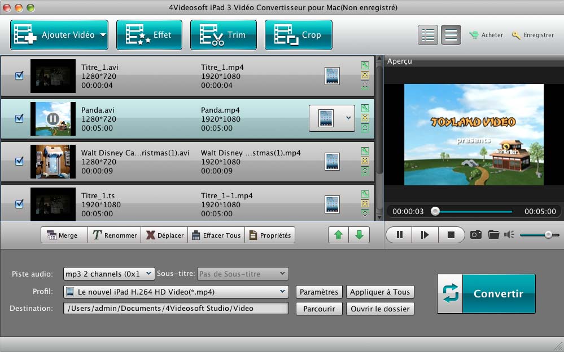Click the Effet toolbar icon
Image resolution: width=564 pixels, height=352 pixels.
pyautogui.click(x=149, y=35)
